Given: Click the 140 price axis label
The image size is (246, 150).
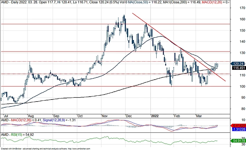Looking at the screenshot, I should point(243,42).
